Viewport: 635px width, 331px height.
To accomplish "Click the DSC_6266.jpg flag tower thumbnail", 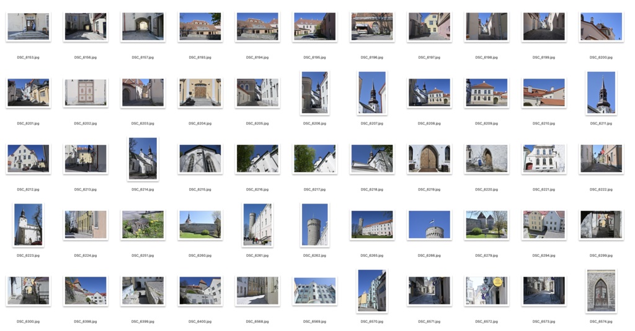I will coord(429,225).
